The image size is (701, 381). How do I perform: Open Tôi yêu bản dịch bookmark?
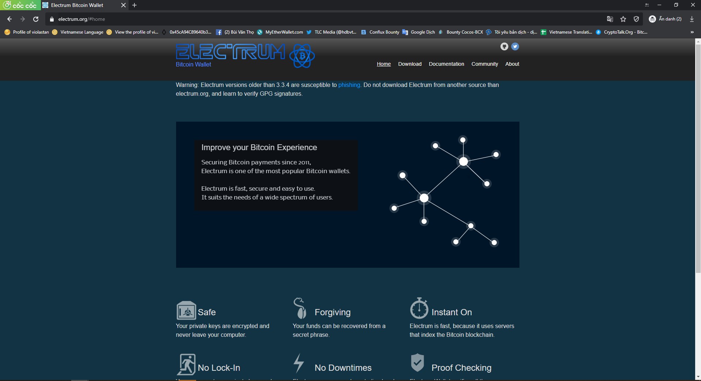(511, 32)
